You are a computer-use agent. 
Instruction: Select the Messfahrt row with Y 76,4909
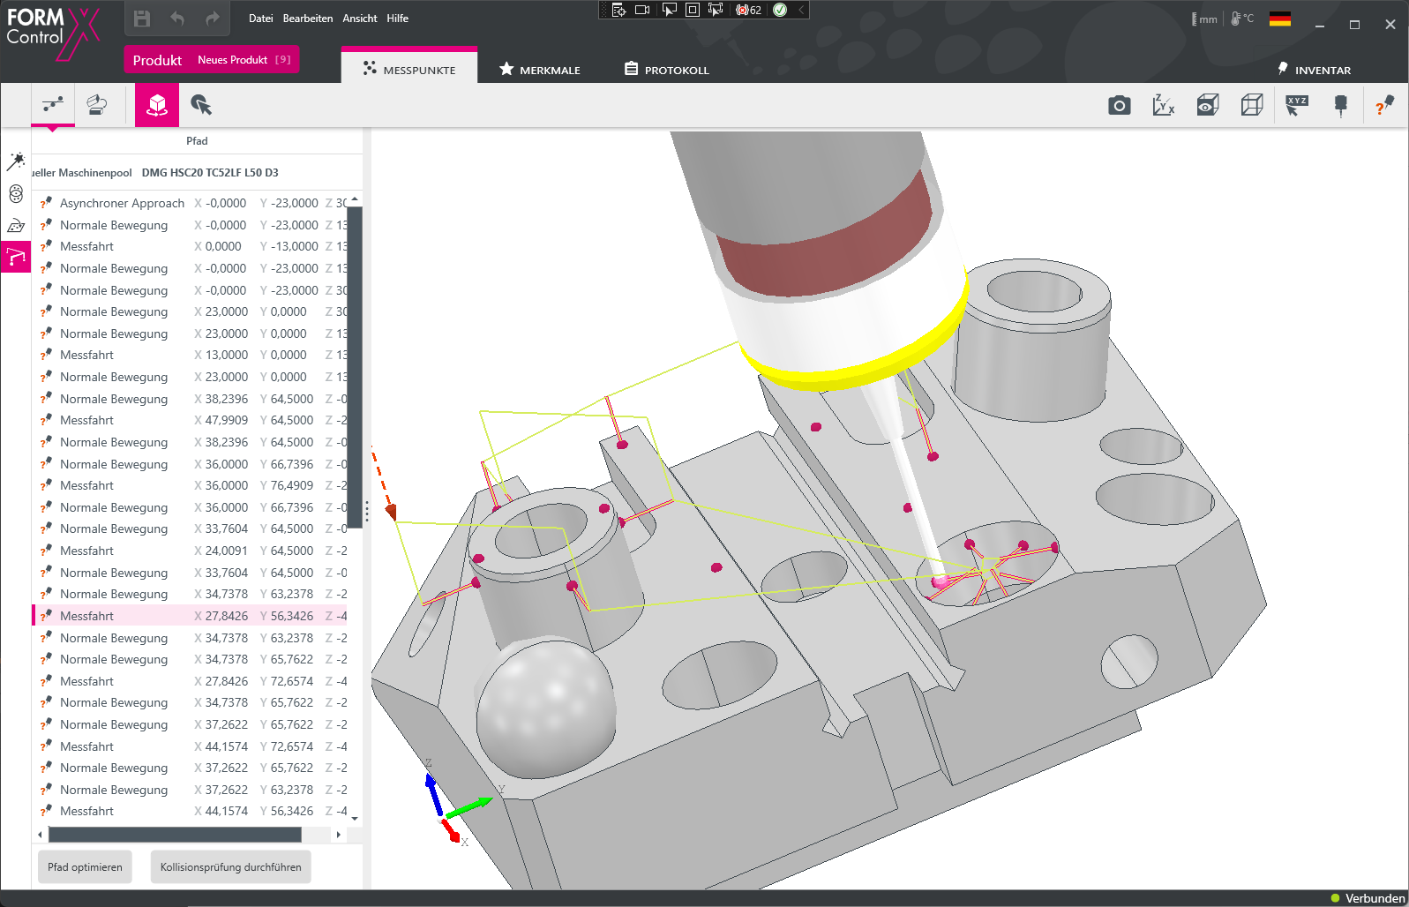190,485
